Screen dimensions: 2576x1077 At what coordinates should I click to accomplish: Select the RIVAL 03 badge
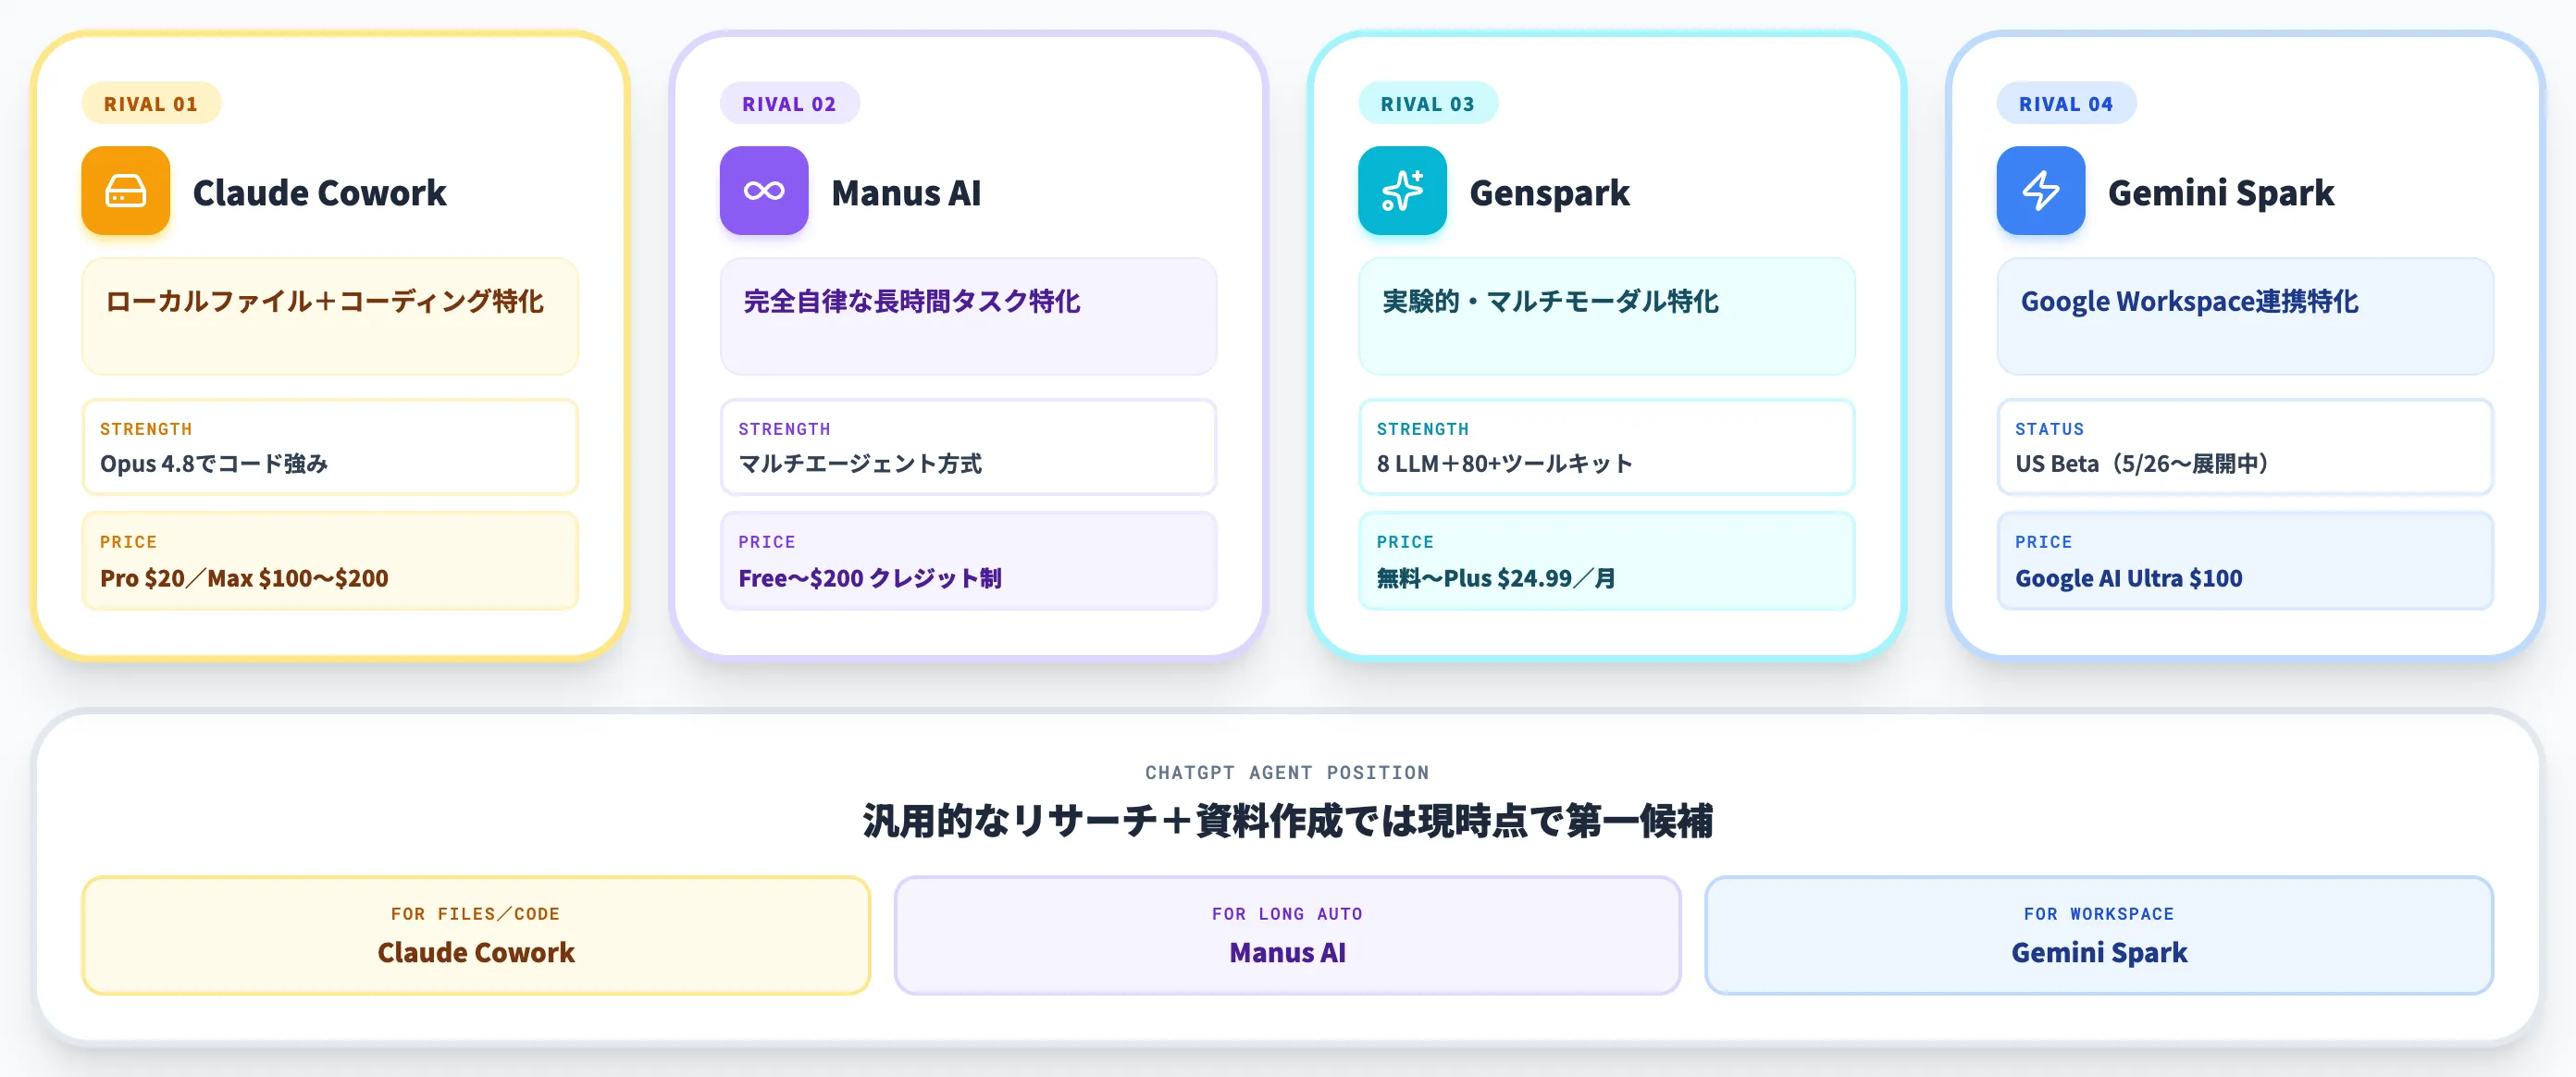click(1428, 103)
